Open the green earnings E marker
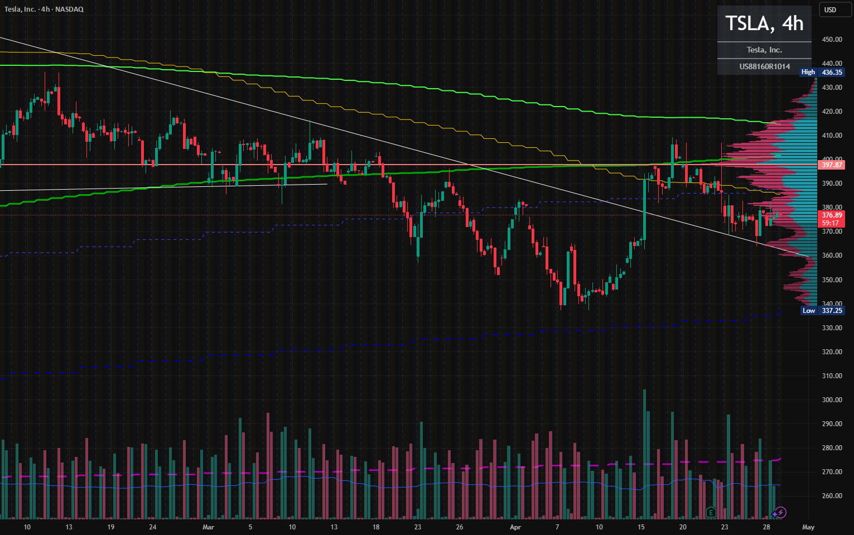Image resolution: width=854 pixels, height=535 pixels. coord(711,512)
